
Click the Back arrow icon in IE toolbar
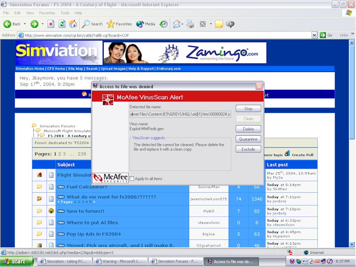point(7,24)
